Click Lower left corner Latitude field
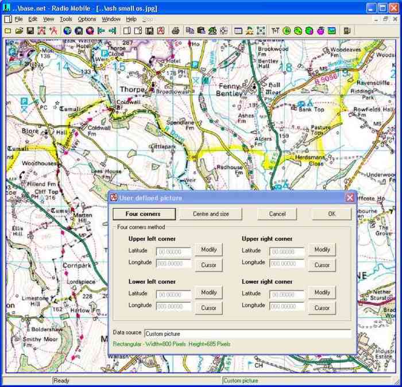This screenshot has width=402, height=387. point(174,295)
